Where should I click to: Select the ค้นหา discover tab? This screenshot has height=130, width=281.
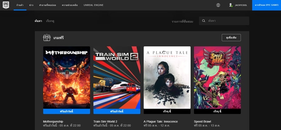click(38, 21)
